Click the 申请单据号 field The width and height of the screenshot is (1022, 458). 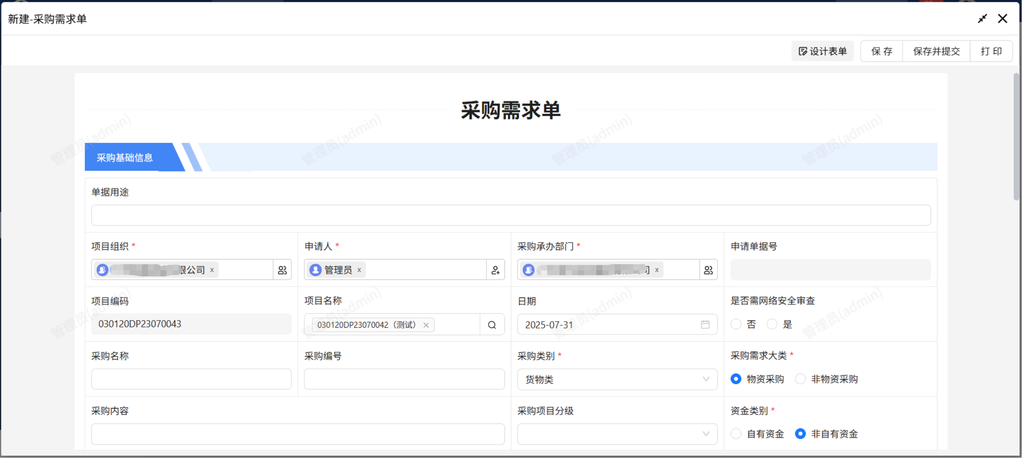pos(830,270)
